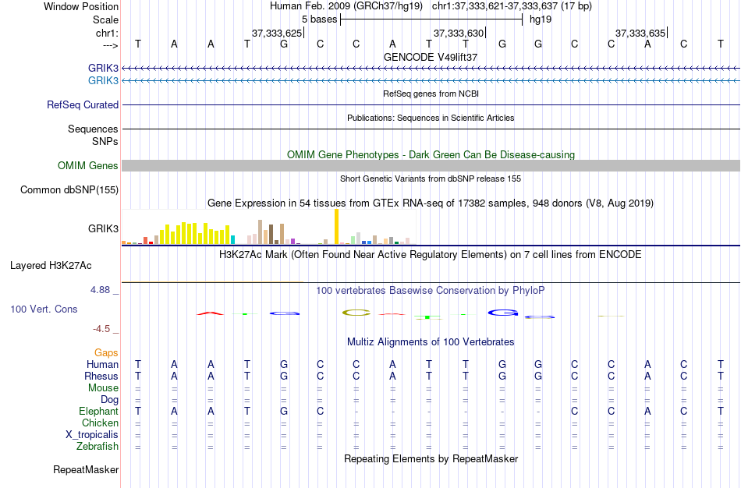The width and height of the screenshot is (741, 488).
Task: Open the OMIM Genes track label
Action: pos(88,166)
